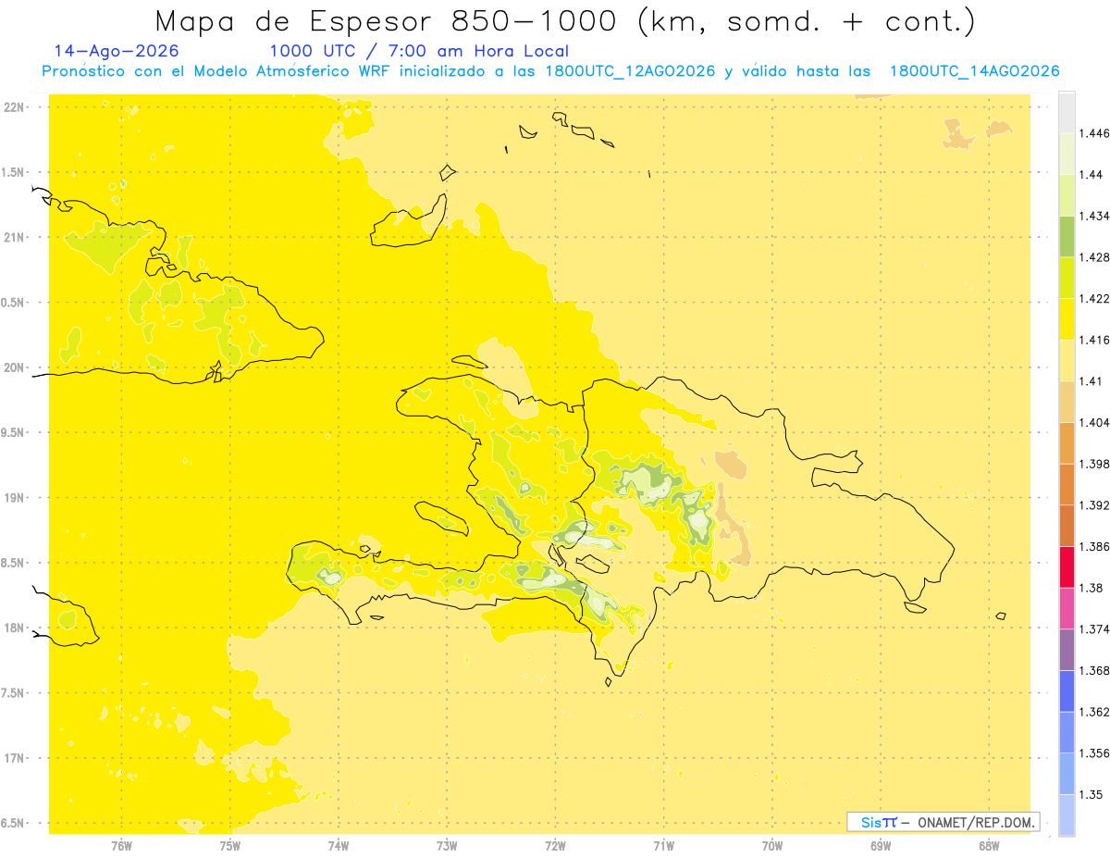
Task: Click the longitude axis label '69W'
Action: (x=881, y=846)
